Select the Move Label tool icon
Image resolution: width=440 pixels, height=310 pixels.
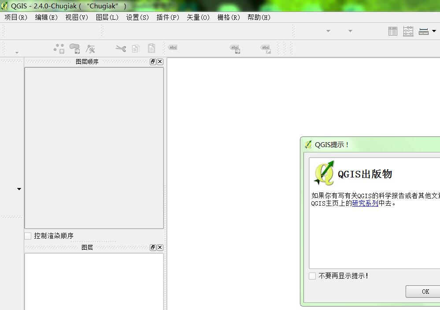pos(235,49)
